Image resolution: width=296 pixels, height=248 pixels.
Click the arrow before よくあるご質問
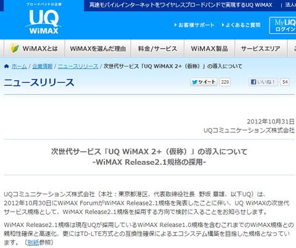[223, 25]
